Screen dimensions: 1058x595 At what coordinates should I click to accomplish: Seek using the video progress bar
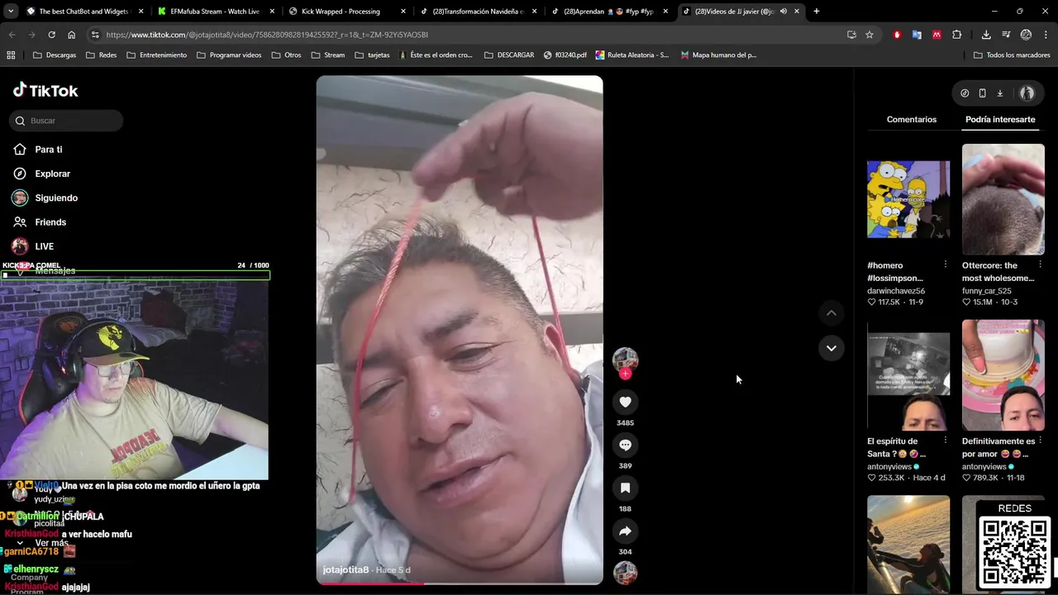coord(460,583)
